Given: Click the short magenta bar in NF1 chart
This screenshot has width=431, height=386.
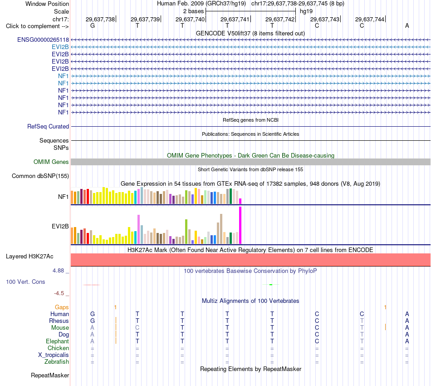Looking at the screenshot, I should pos(240,201).
